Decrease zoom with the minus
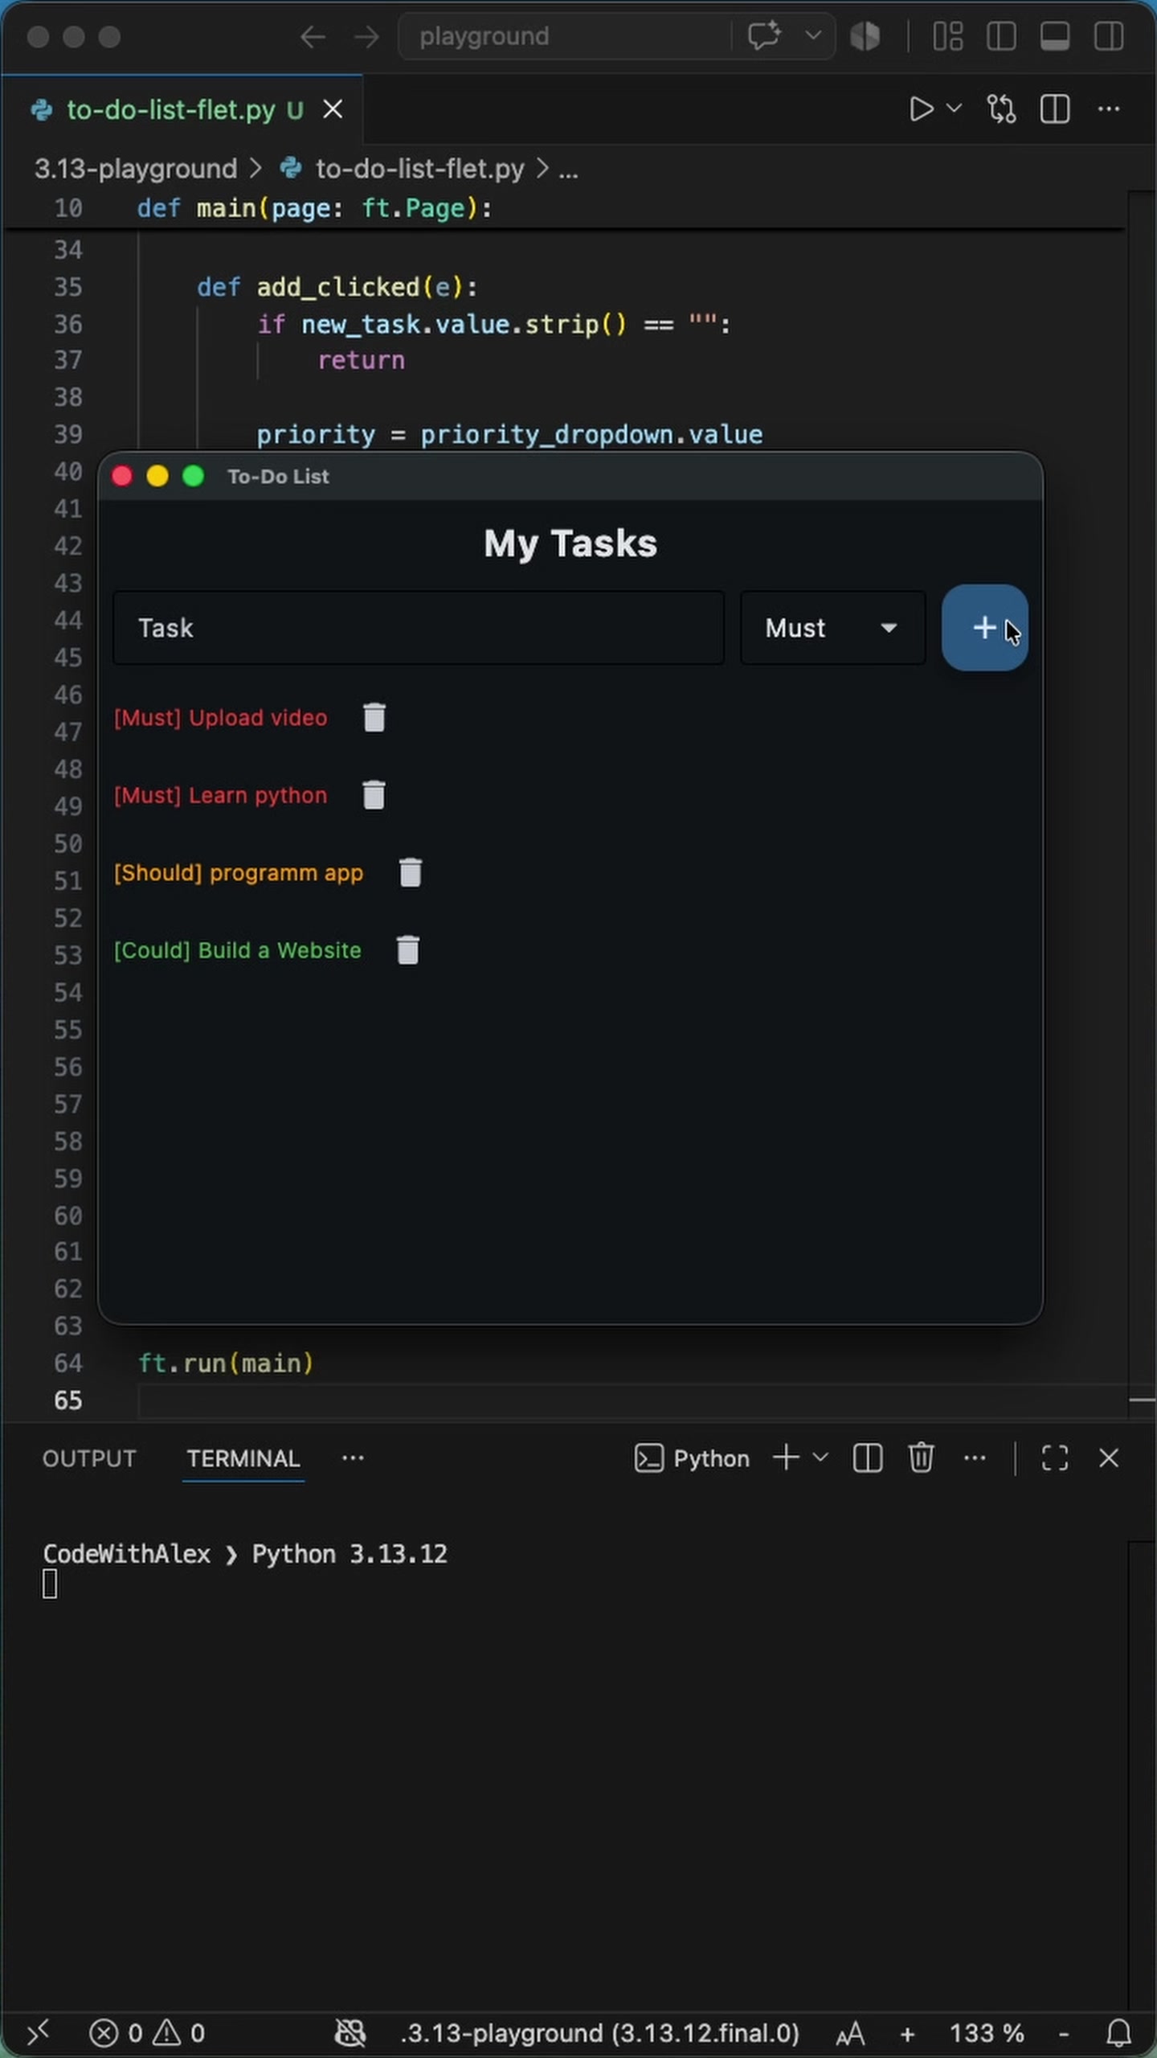1157x2058 pixels. [x=1064, y=2034]
